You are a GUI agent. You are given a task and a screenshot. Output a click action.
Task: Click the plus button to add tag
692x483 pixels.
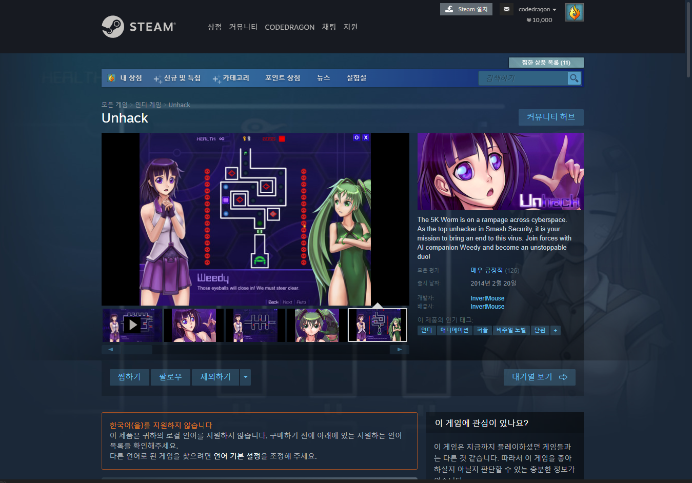point(555,330)
